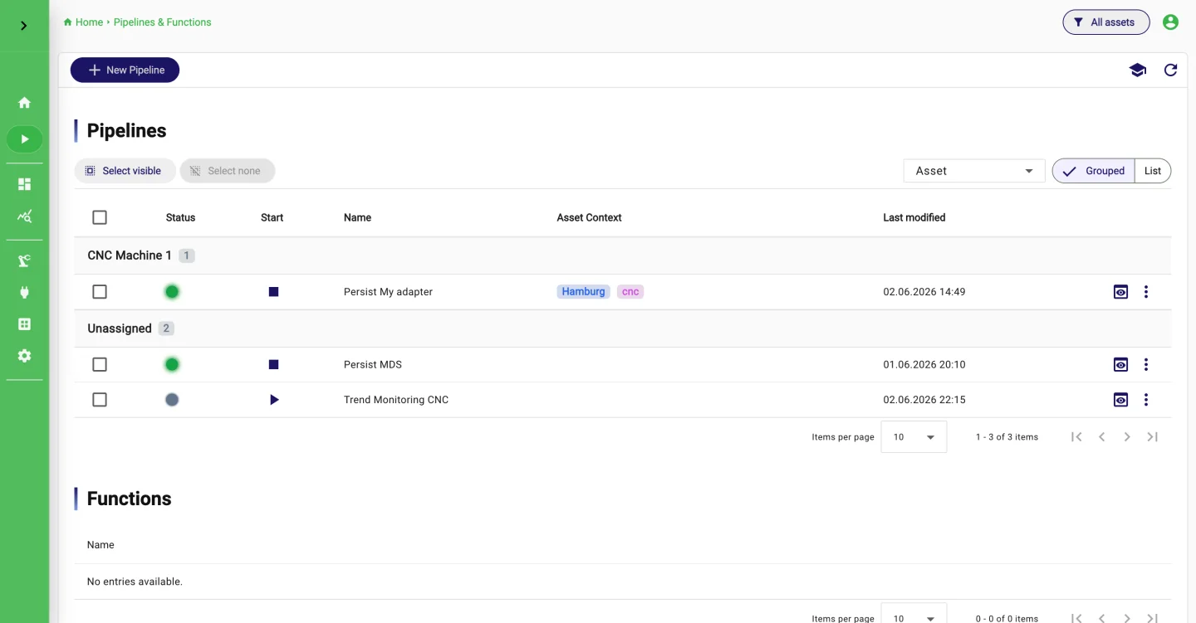
Task: Go to the Pipelines first page
Action: click(1076, 437)
